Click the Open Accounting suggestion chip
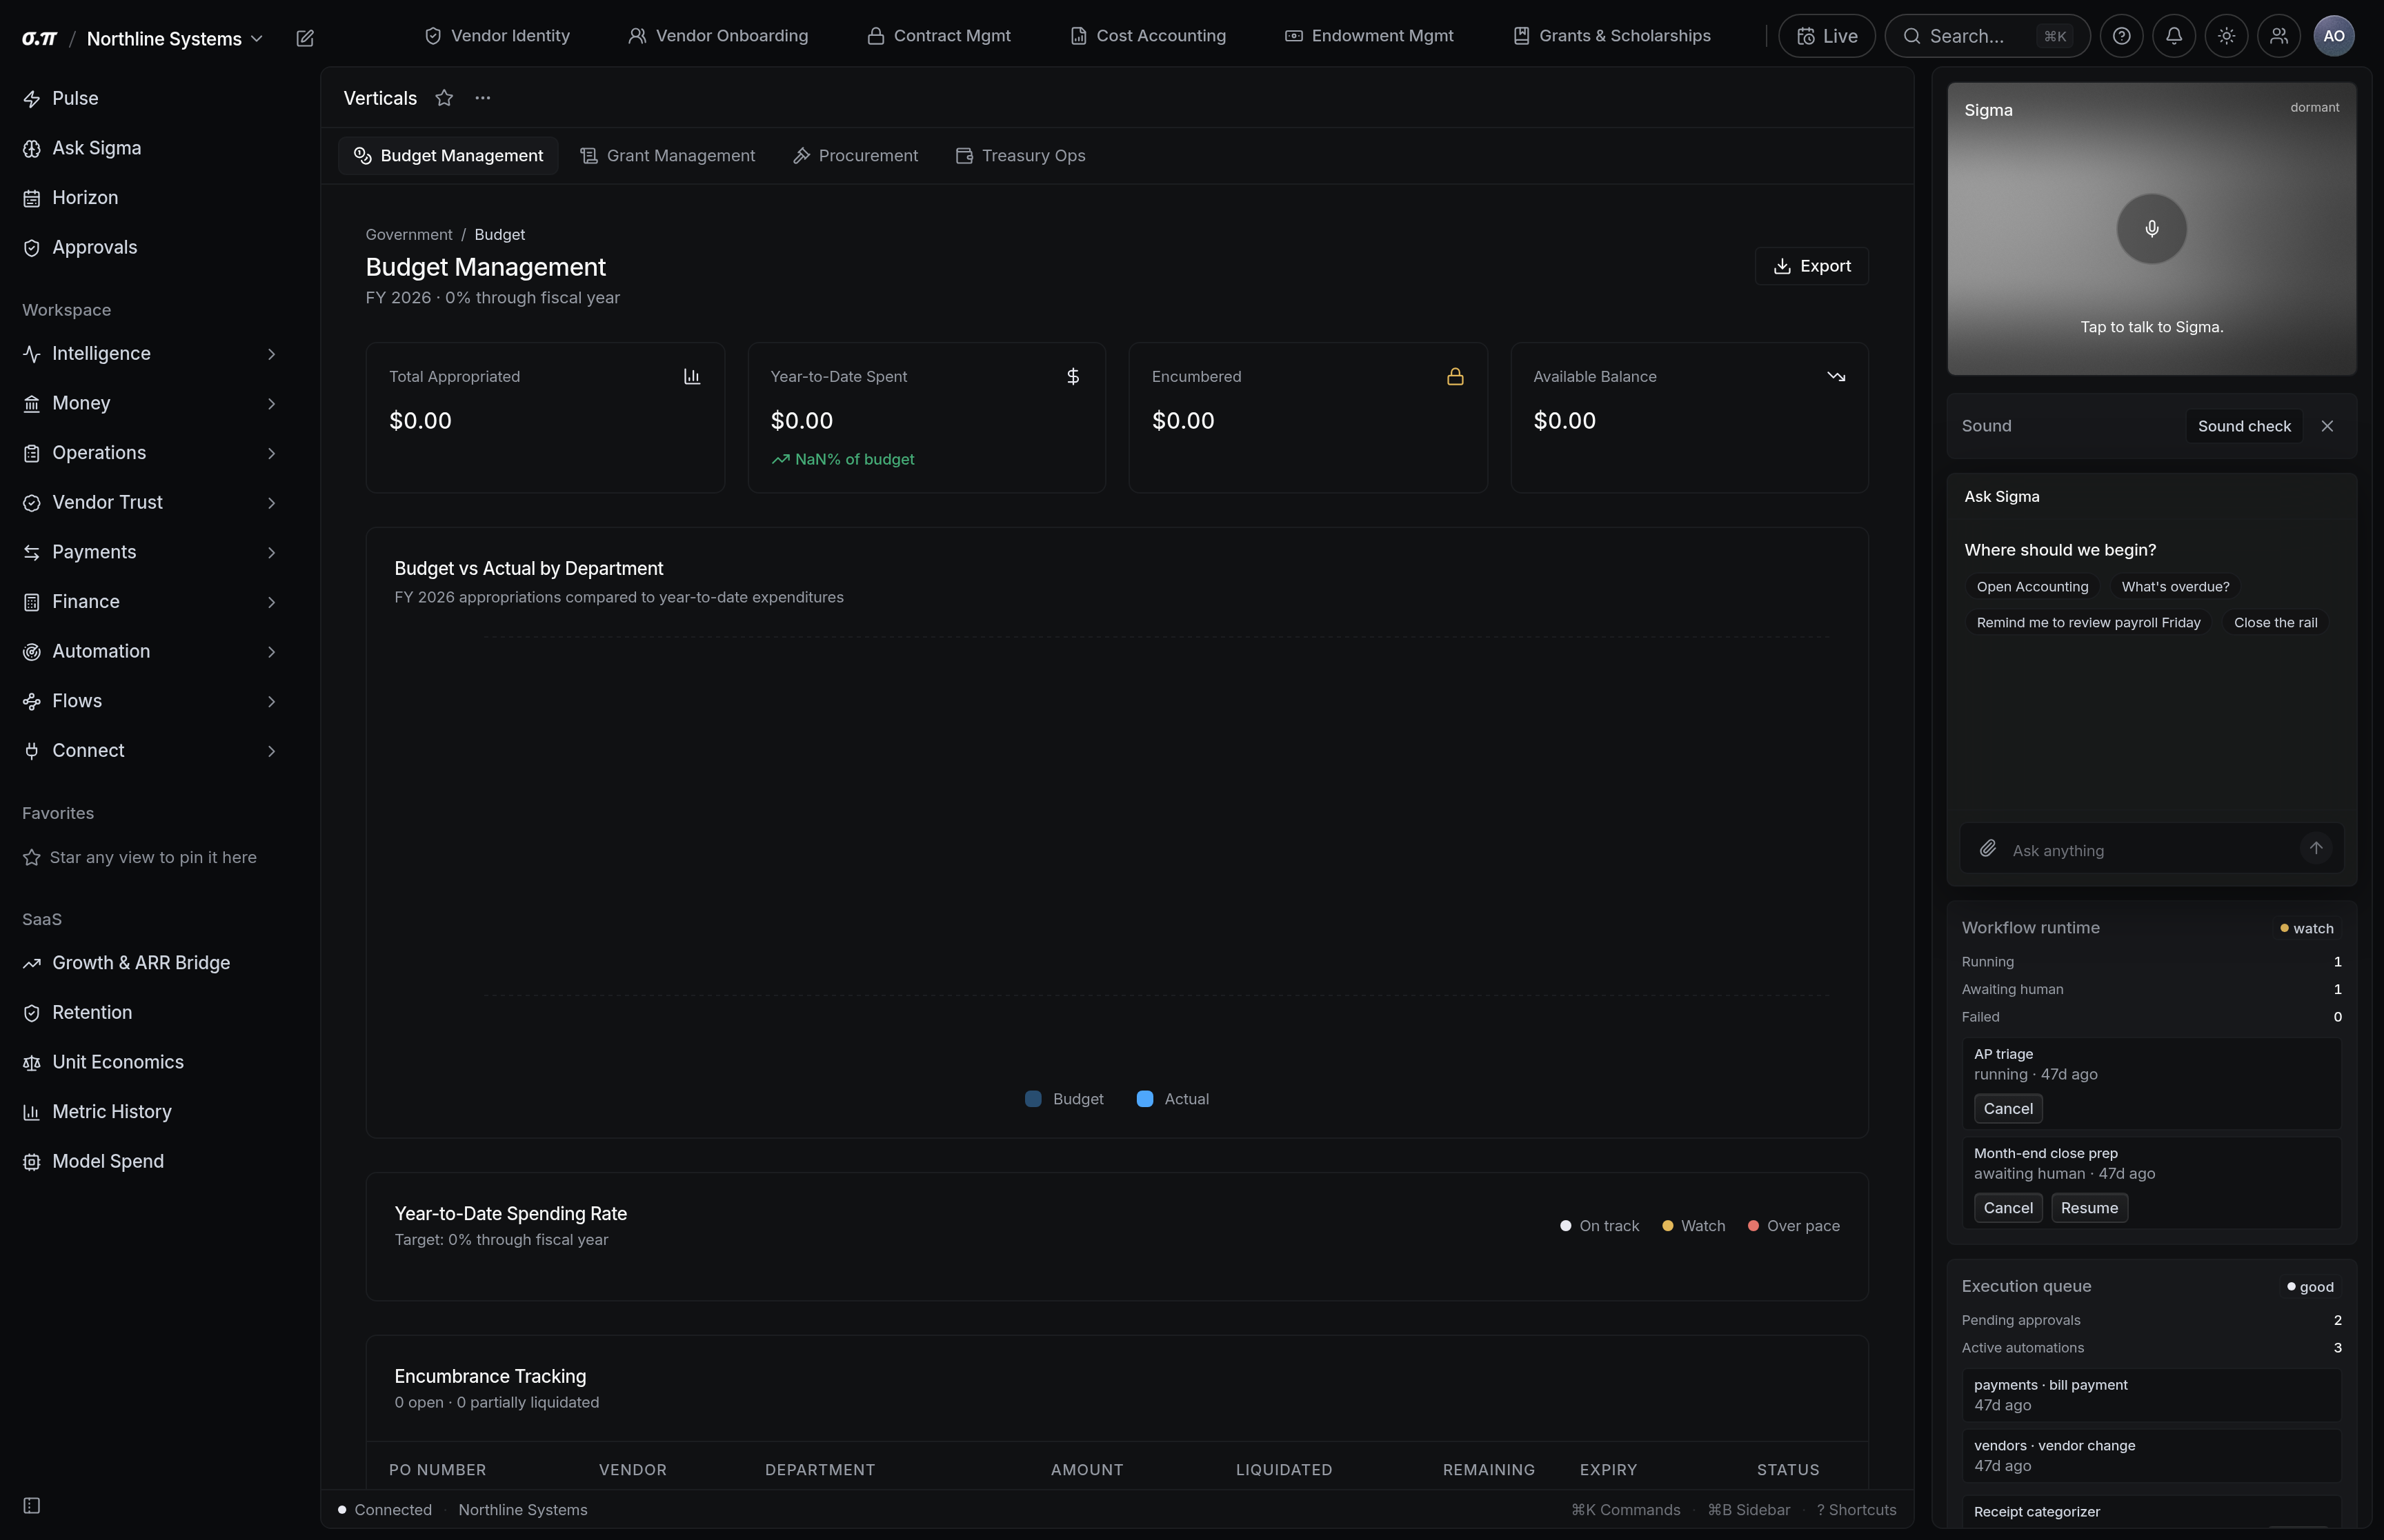 pos(2032,587)
